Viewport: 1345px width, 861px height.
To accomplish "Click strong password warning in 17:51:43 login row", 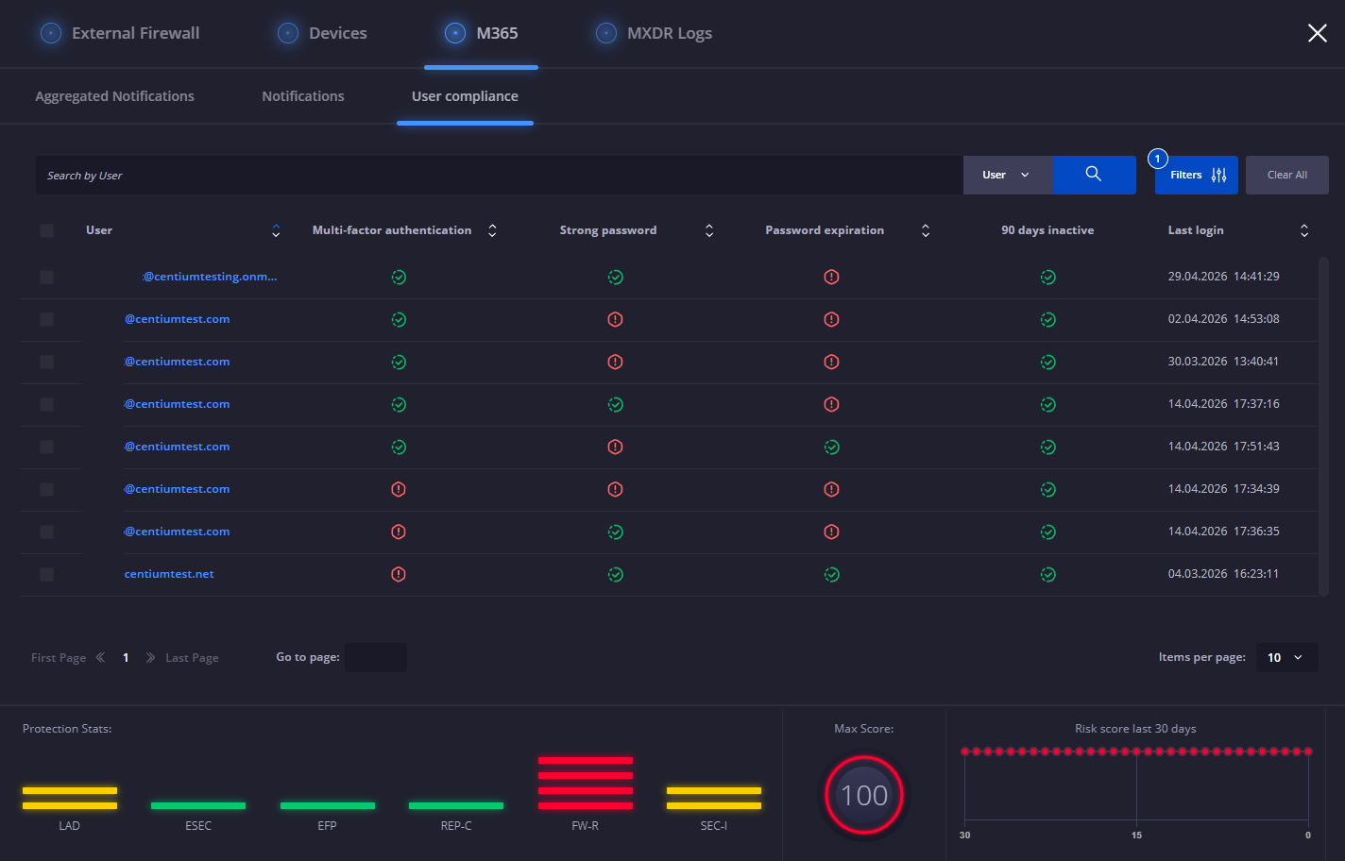I will [x=615, y=447].
